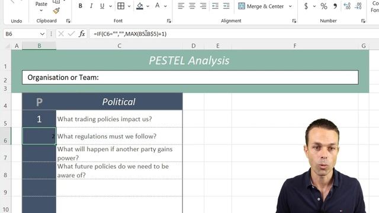Open Merge & Center dropdown arrow
This screenshot has width=379, height=213.
pyautogui.click(x=290, y=6)
